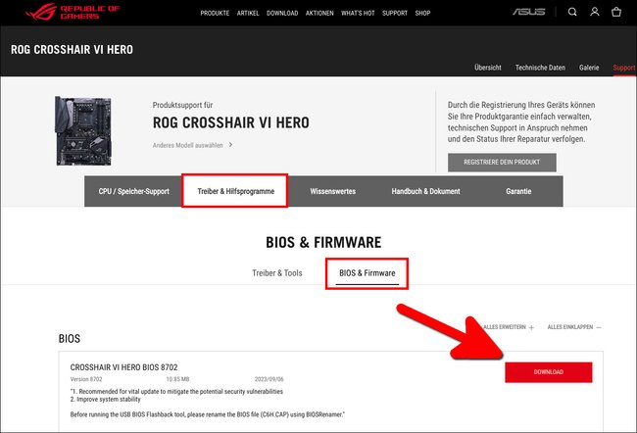
Task: Open Wissenswertes tab
Action: 333,191
